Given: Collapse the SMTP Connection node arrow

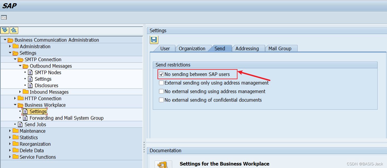Looking at the screenshot, I should tap(15, 59).
